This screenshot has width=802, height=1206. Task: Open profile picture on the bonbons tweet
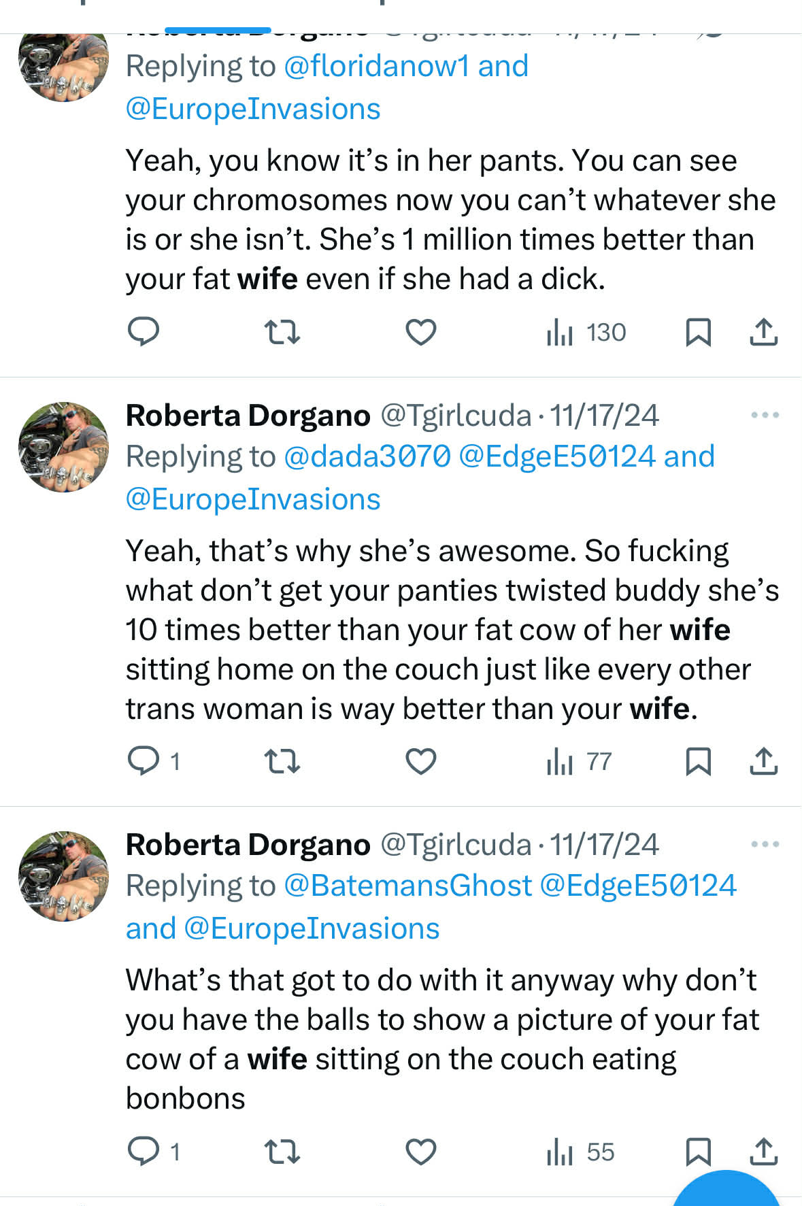[x=63, y=875]
